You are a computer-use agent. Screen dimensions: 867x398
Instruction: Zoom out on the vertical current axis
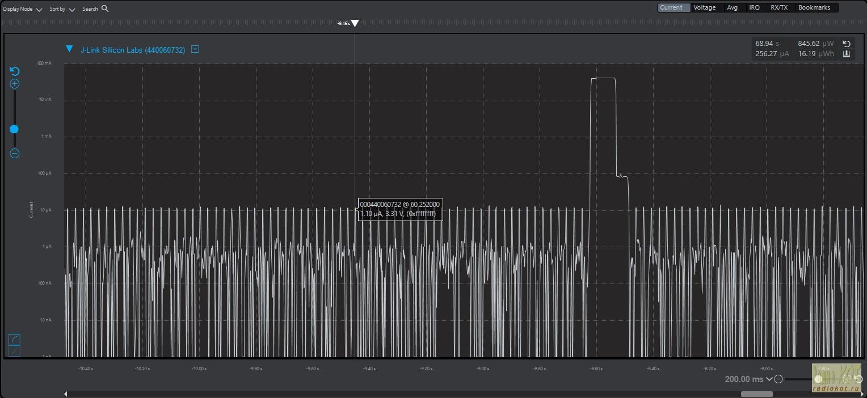[x=15, y=153]
